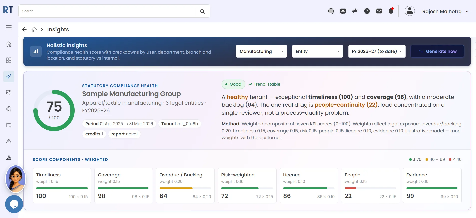
Task: Open the floating chat bubble button
Action: 14,204
